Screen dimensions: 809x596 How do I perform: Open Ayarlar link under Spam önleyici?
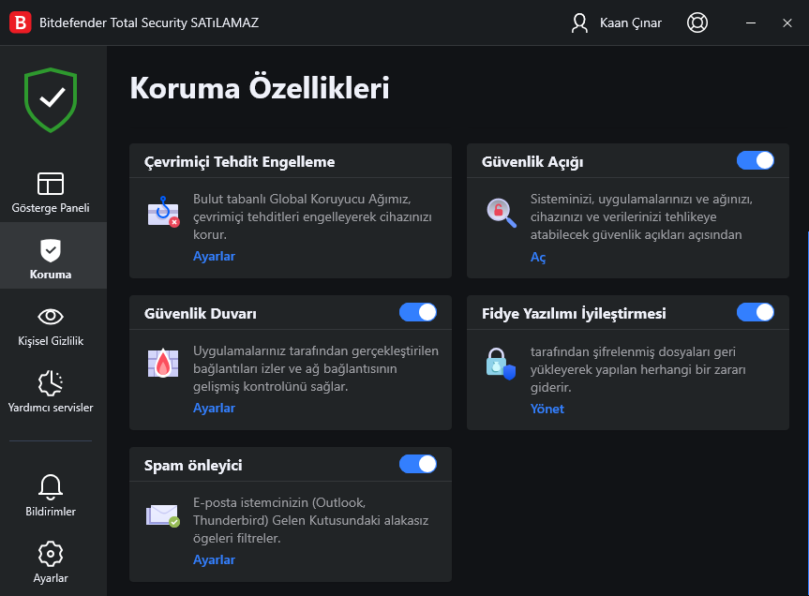[214, 559]
